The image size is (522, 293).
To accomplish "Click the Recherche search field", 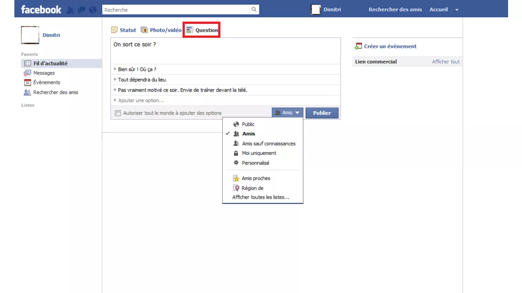I will pyautogui.click(x=176, y=10).
